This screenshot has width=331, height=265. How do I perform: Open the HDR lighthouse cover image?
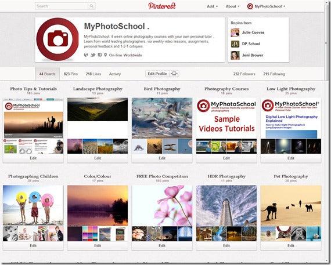pos(226,205)
